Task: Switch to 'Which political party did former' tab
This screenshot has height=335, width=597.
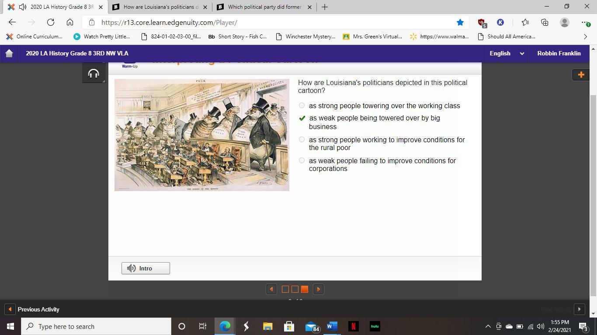Action: tap(265, 7)
